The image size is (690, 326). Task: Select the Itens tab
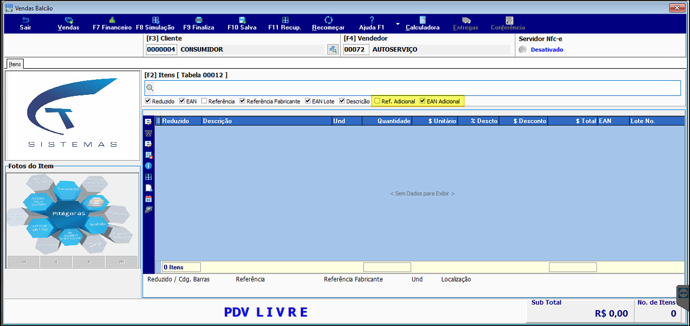15,64
